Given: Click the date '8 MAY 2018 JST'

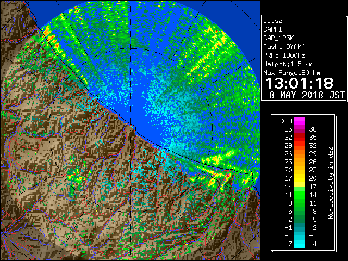Looking at the screenshot, I should click(x=307, y=95).
